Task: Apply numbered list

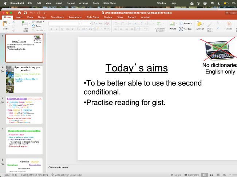Action: click(123, 23)
